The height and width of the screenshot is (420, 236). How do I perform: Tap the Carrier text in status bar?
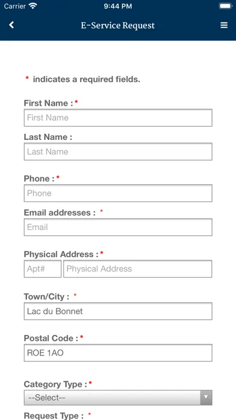15,6
